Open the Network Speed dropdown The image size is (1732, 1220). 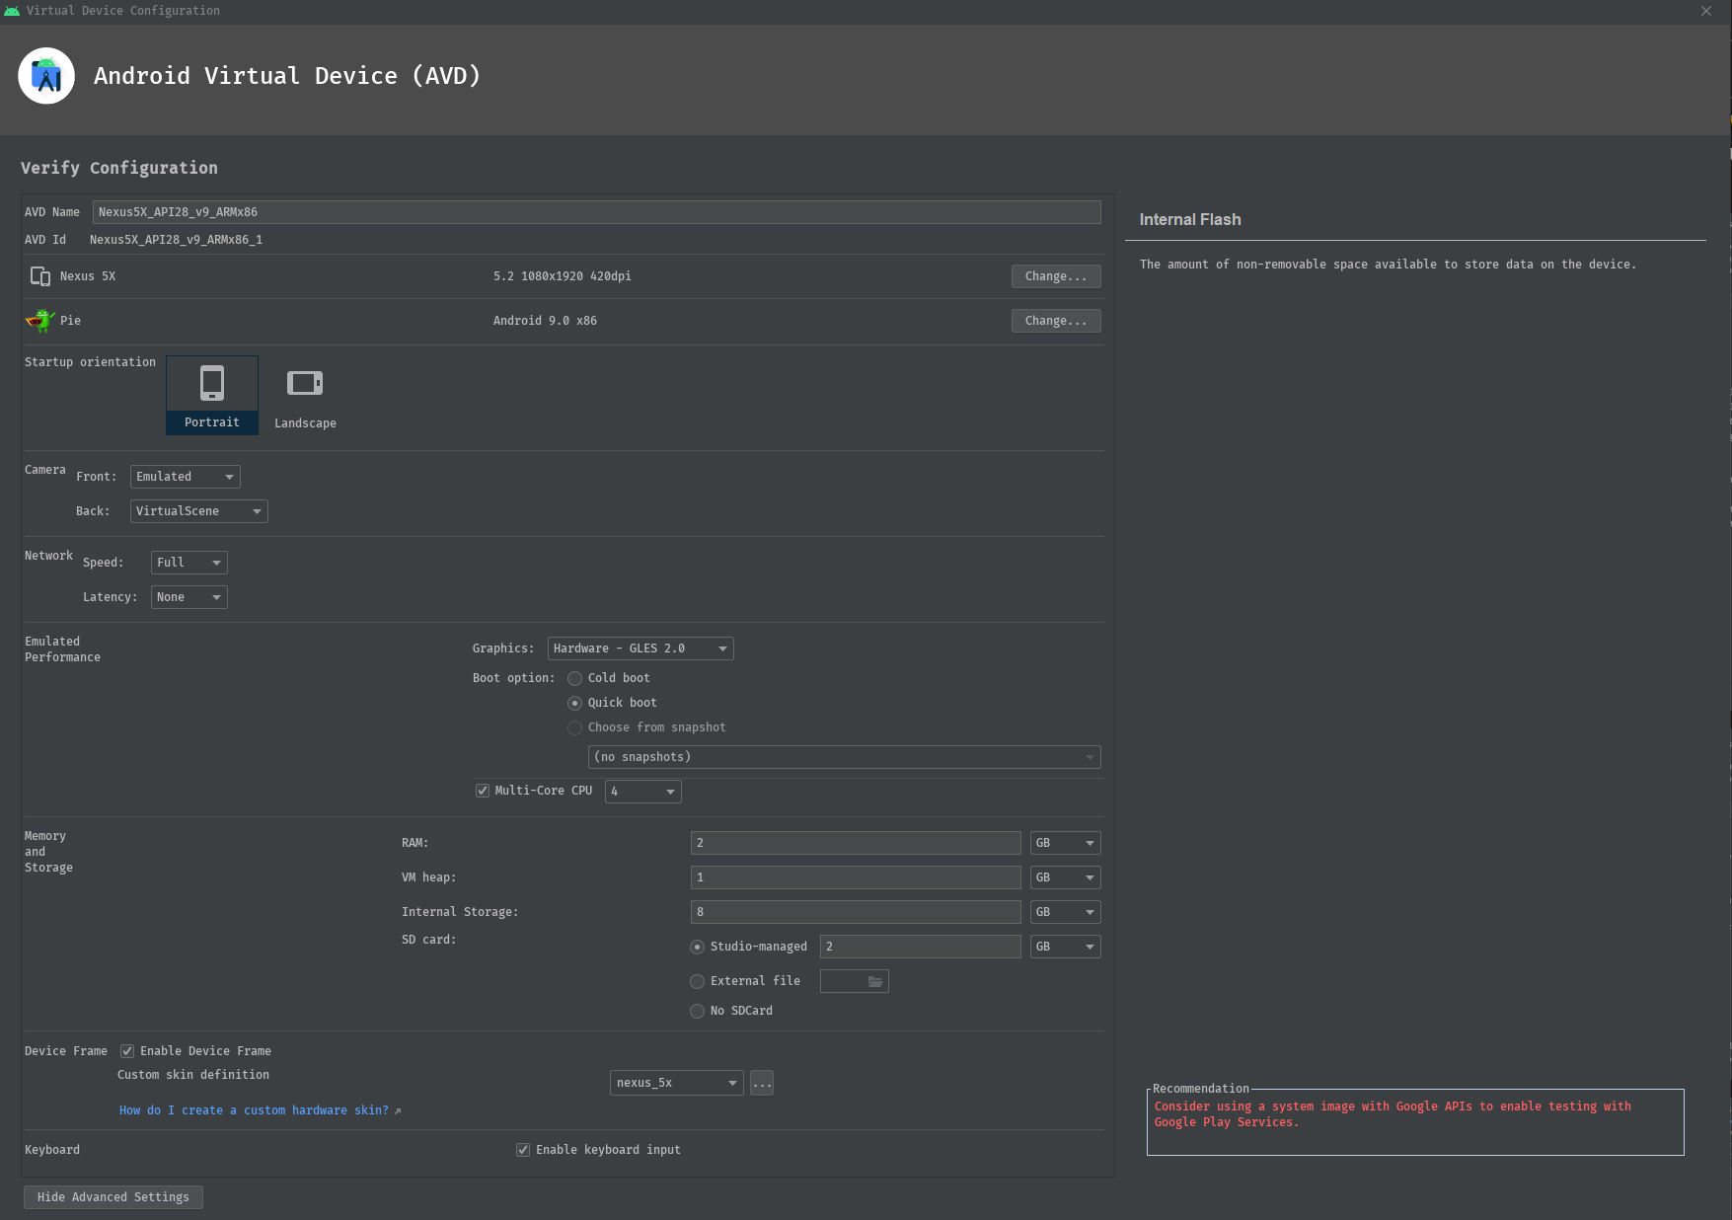[x=189, y=563]
